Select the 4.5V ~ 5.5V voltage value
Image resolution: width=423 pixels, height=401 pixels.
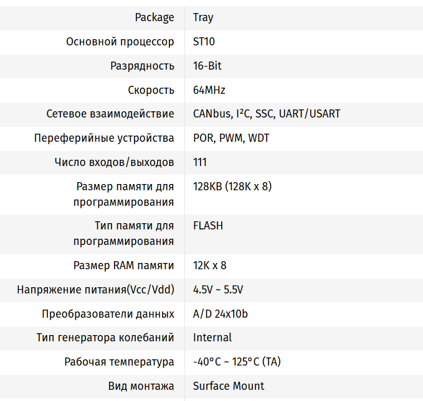(218, 290)
